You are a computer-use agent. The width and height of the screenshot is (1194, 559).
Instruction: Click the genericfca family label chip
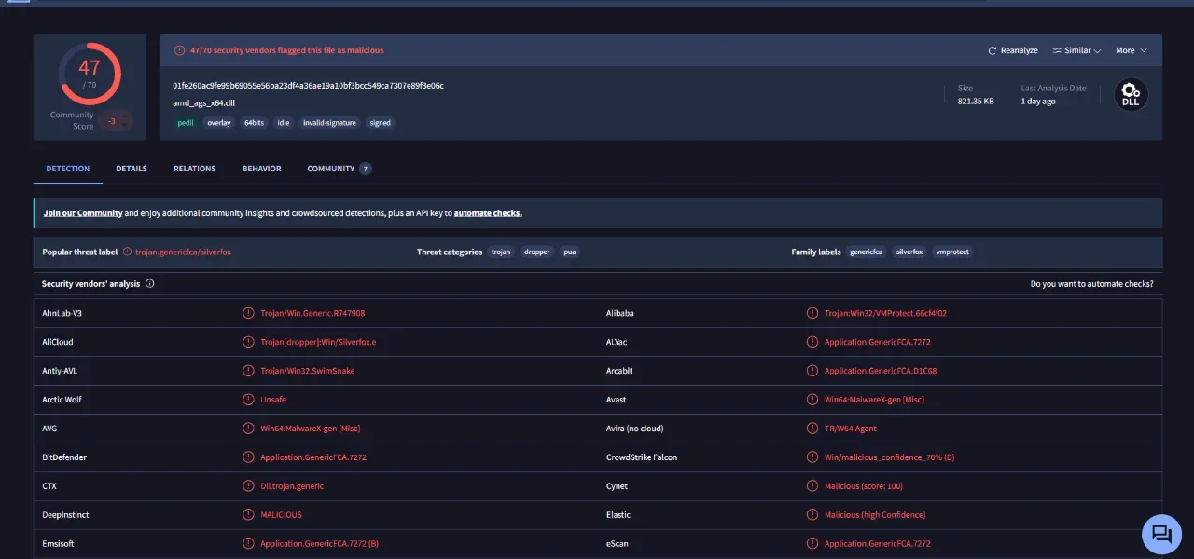(x=867, y=252)
